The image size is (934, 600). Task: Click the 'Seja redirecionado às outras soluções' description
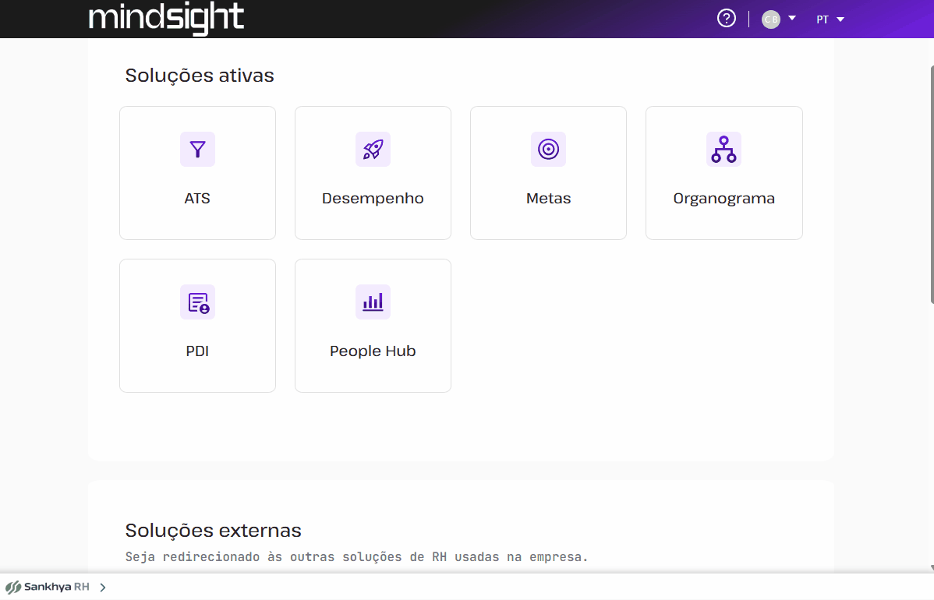coord(356,557)
